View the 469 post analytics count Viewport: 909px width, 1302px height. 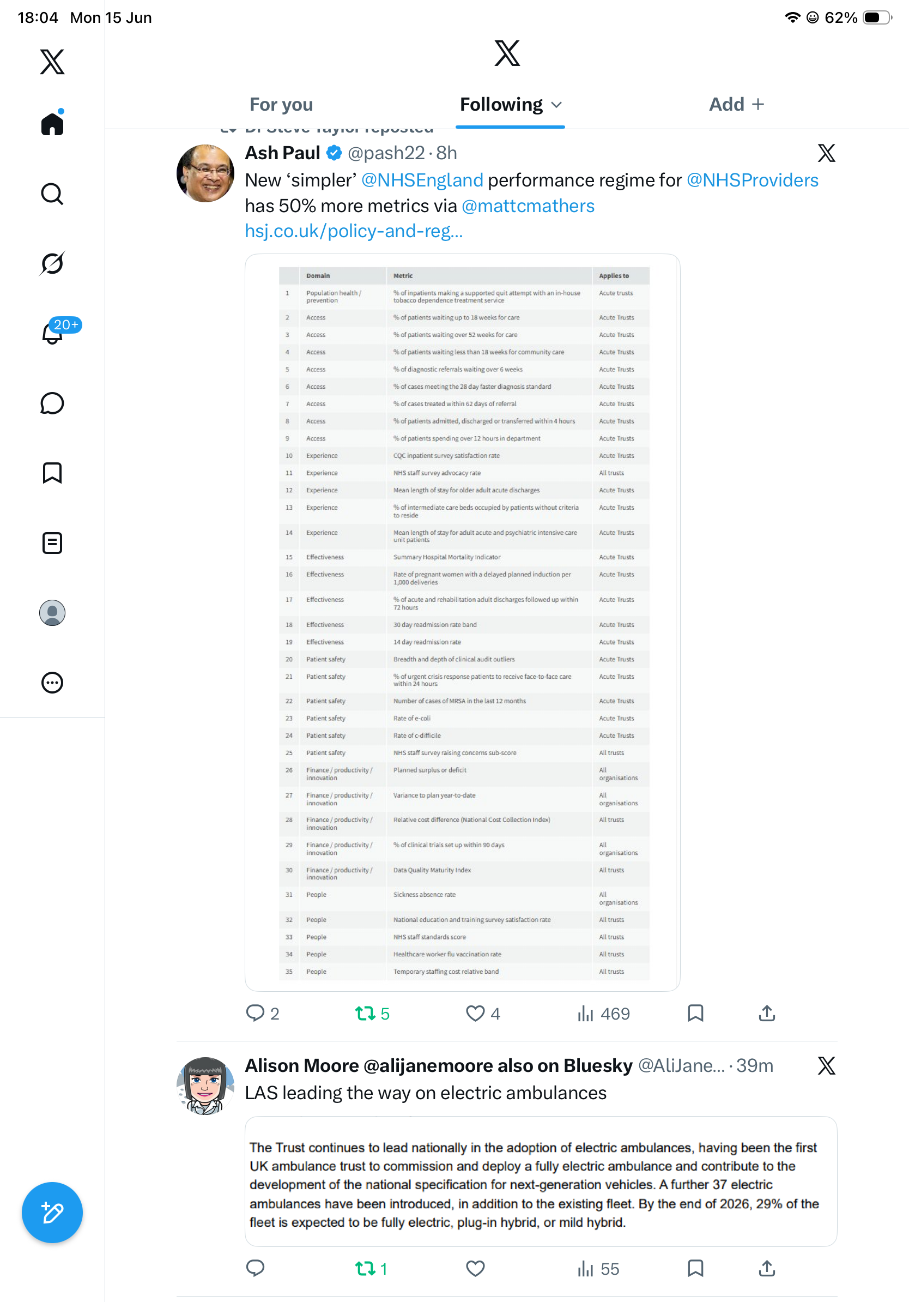coord(603,1014)
